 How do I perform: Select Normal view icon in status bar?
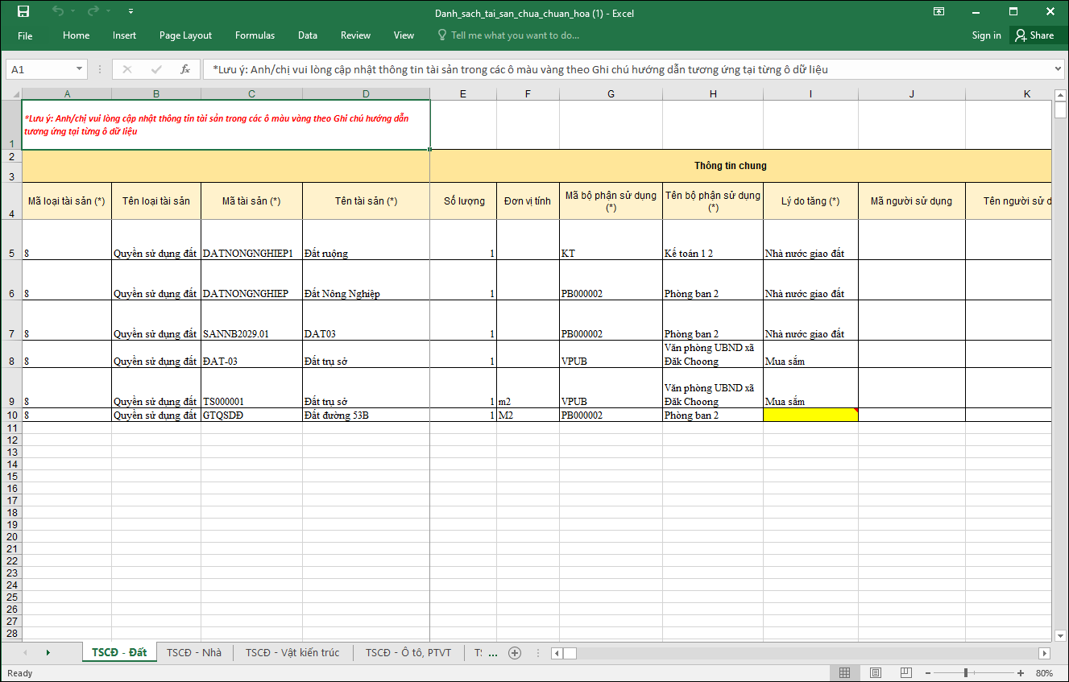tap(844, 673)
